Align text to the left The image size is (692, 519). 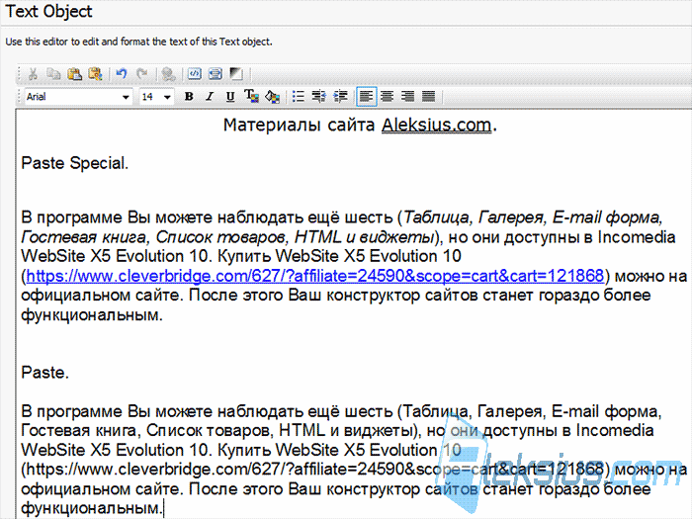point(367,96)
